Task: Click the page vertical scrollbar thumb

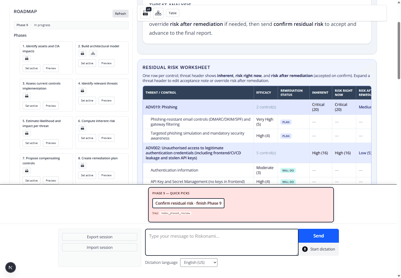Action: pos(399,50)
